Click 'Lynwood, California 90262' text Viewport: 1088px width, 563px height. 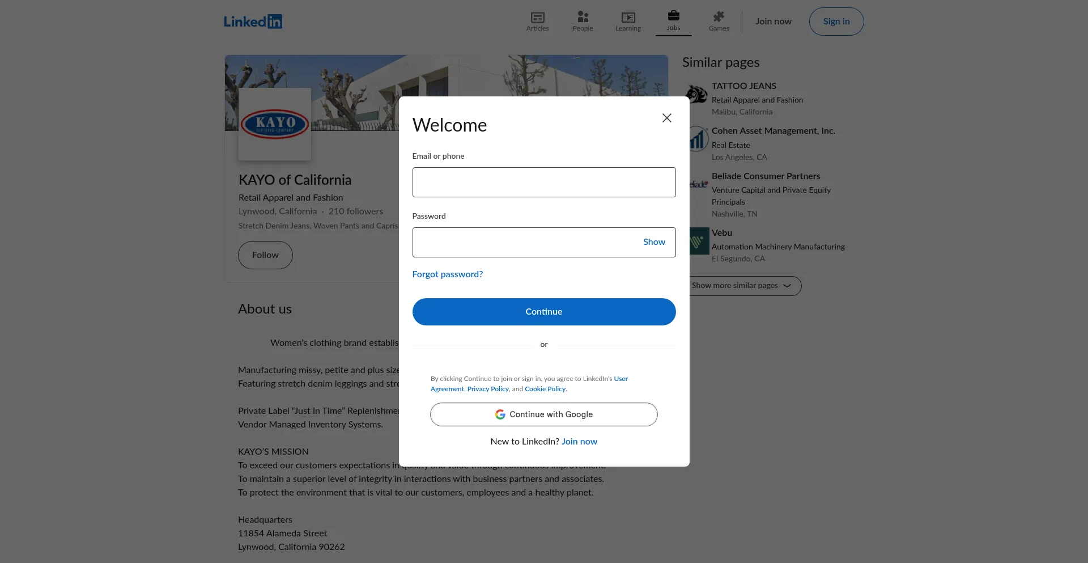[x=291, y=547]
